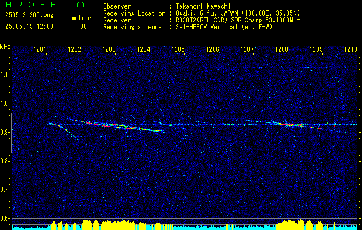Screen dimensions: 362x230
Task: Click the 1202 time marker
Action: pos(74,49)
